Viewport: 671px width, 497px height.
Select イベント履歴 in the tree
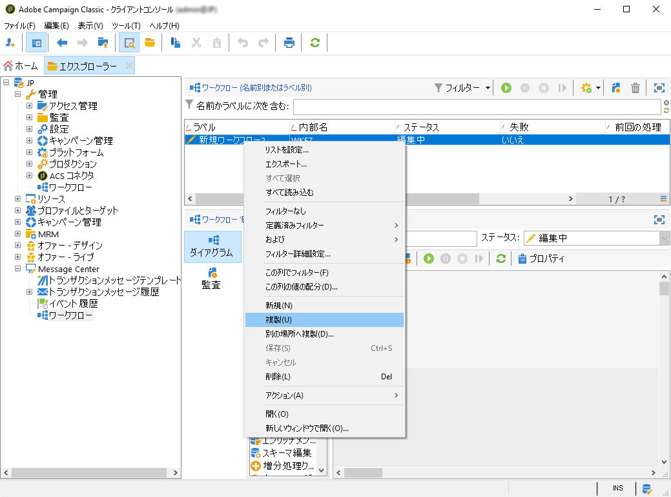(73, 304)
